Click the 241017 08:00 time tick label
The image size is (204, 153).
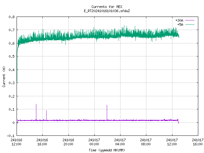[x=146, y=142]
